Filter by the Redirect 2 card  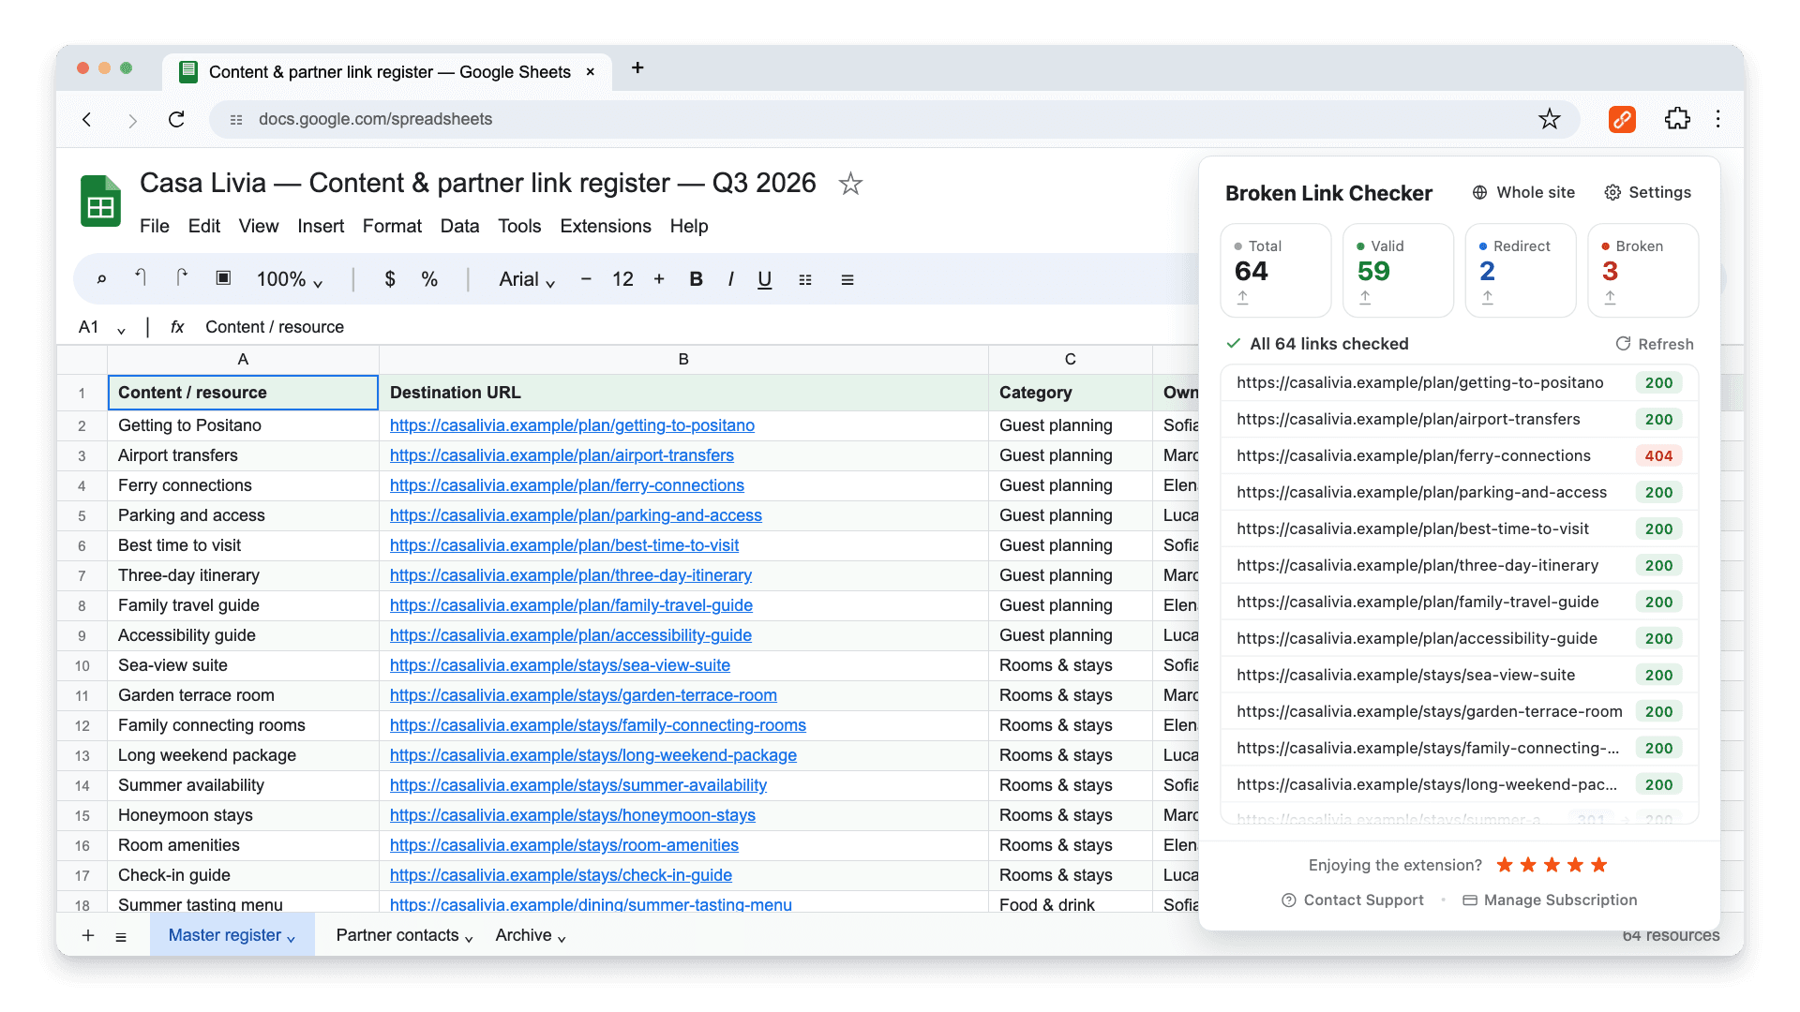click(x=1520, y=270)
